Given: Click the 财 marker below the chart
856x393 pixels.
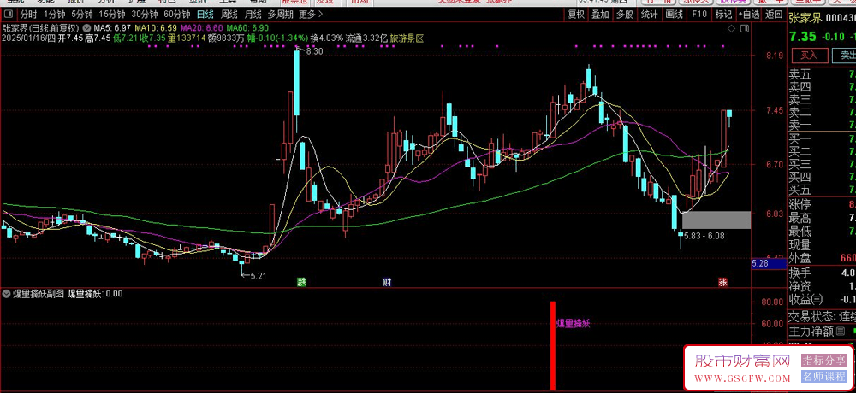Looking at the screenshot, I should pyautogui.click(x=387, y=282).
